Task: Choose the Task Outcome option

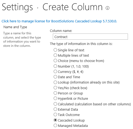Action: (55, 115)
